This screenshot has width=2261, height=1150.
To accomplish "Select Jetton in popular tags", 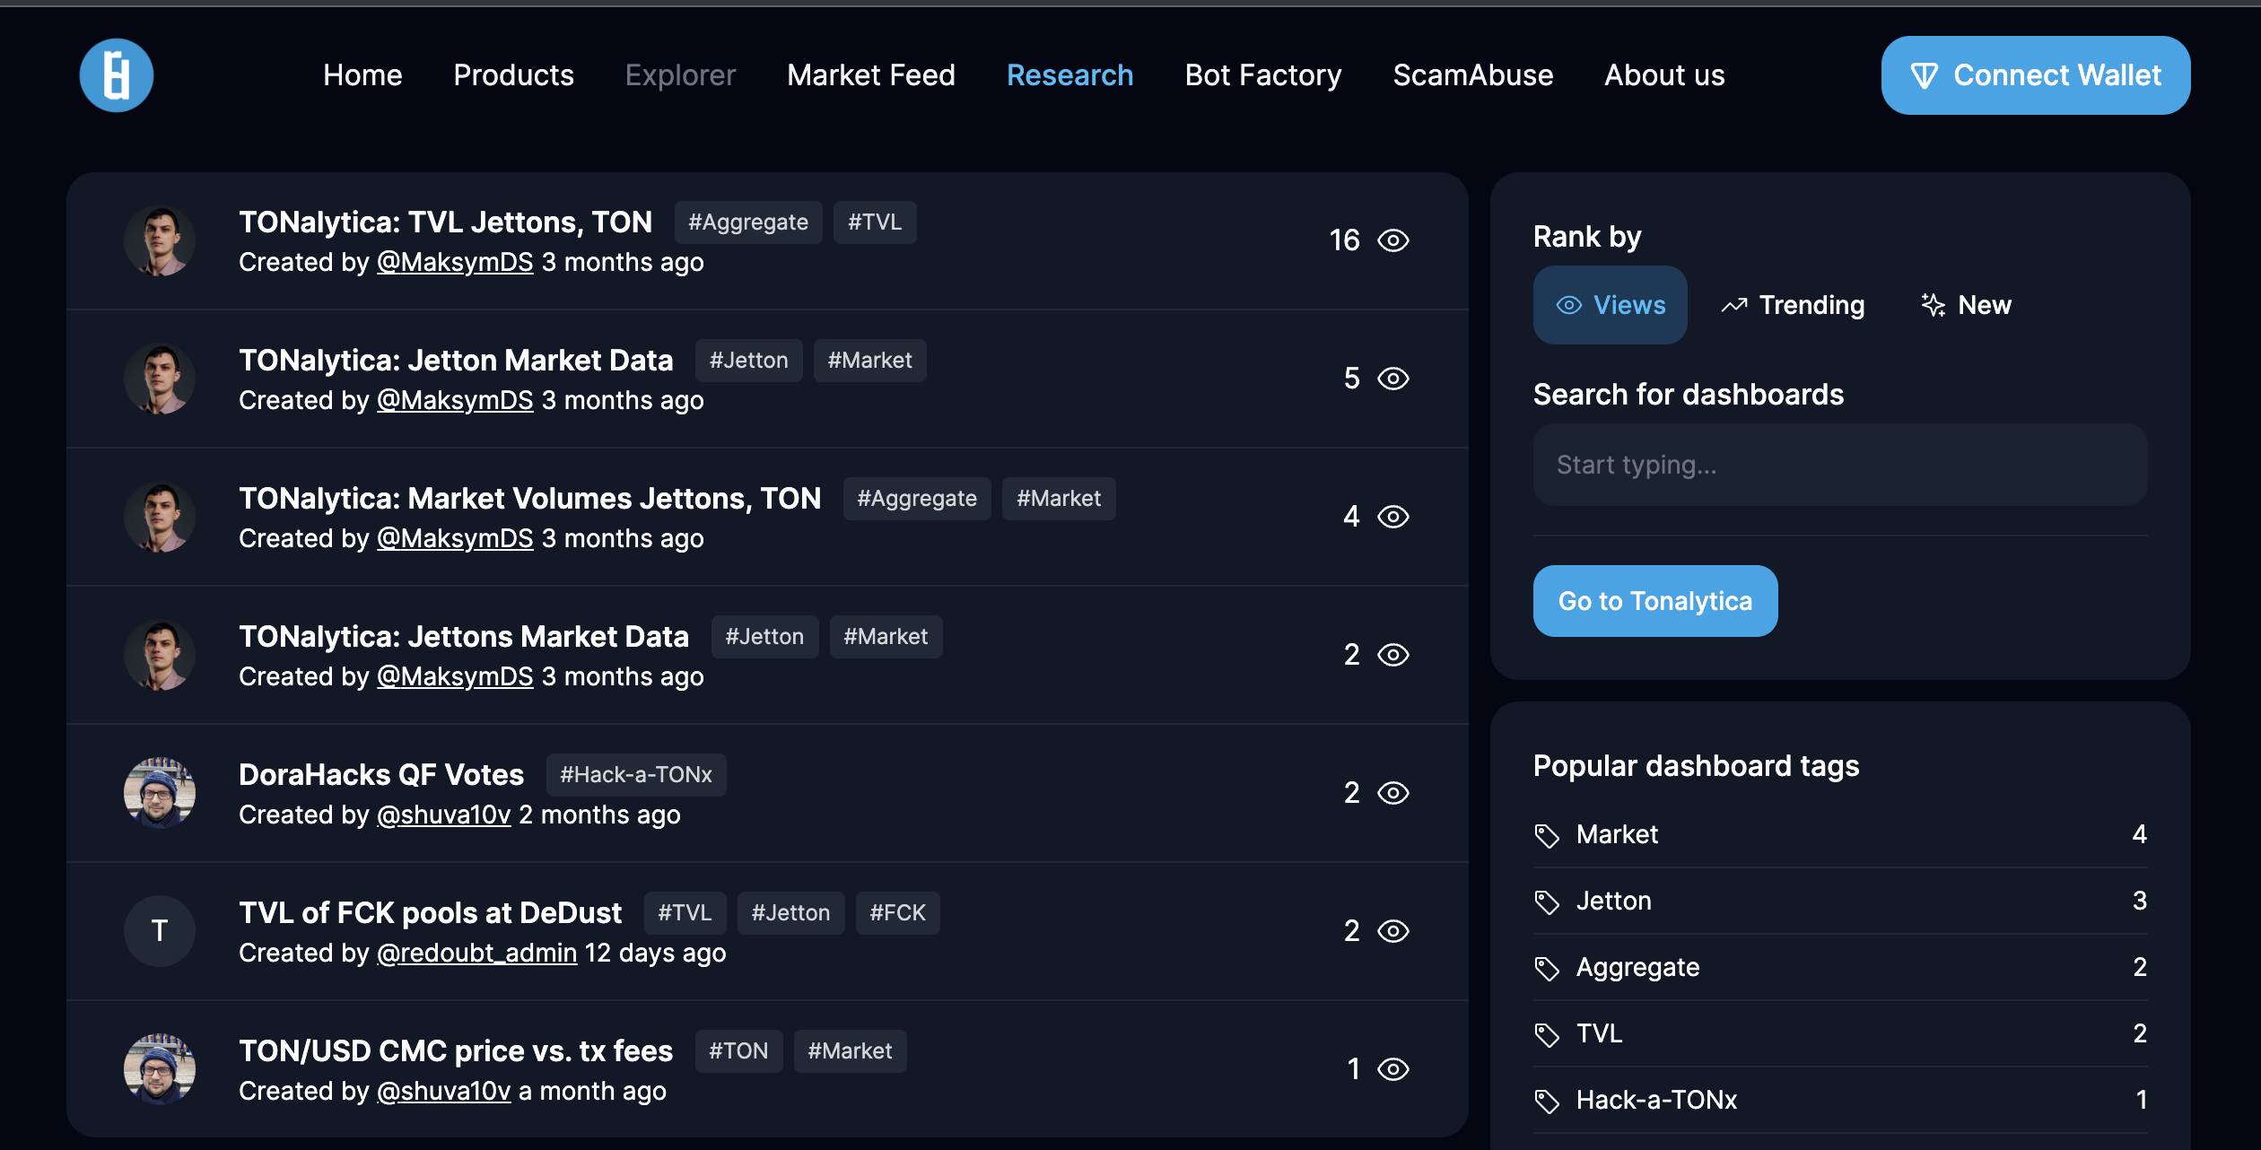I will coord(1840,901).
